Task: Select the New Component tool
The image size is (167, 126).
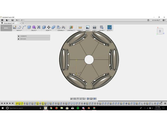Action: click(59, 27)
